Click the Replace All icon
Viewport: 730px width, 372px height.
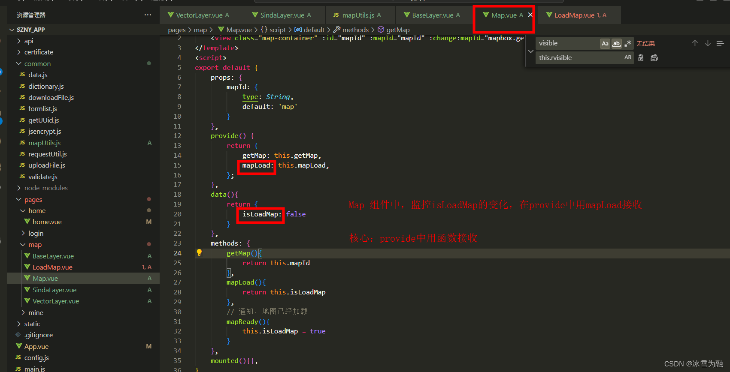(654, 58)
